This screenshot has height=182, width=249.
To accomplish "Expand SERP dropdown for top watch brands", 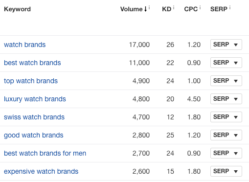I will tap(226, 81).
